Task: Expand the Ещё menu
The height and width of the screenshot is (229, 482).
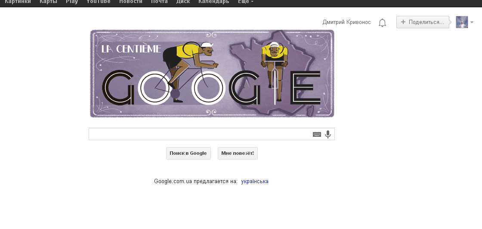Action: coord(246,2)
